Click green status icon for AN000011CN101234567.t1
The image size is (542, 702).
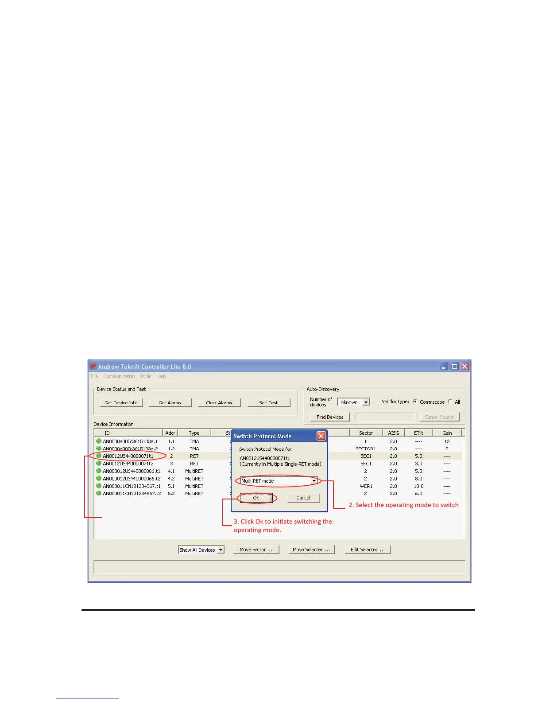pyautogui.click(x=99, y=486)
